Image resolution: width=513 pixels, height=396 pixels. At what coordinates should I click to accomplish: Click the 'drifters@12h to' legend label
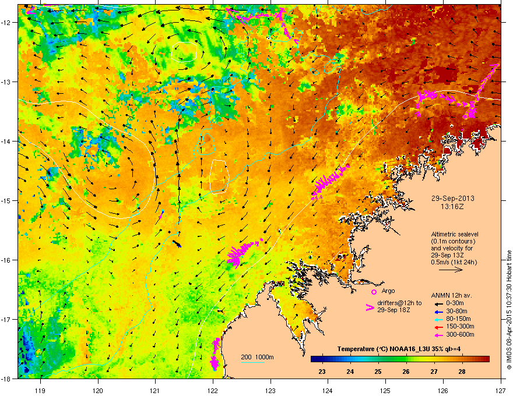click(399, 303)
